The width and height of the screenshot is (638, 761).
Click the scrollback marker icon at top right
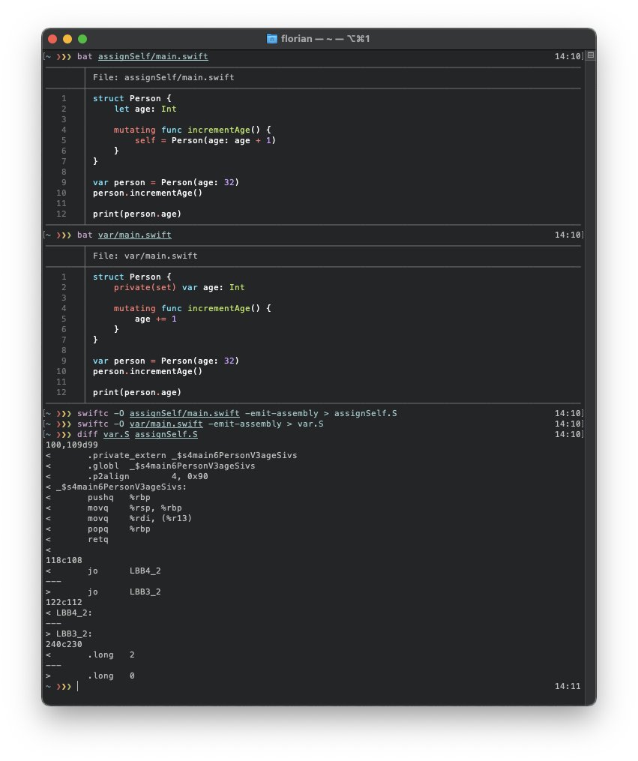[591, 55]
